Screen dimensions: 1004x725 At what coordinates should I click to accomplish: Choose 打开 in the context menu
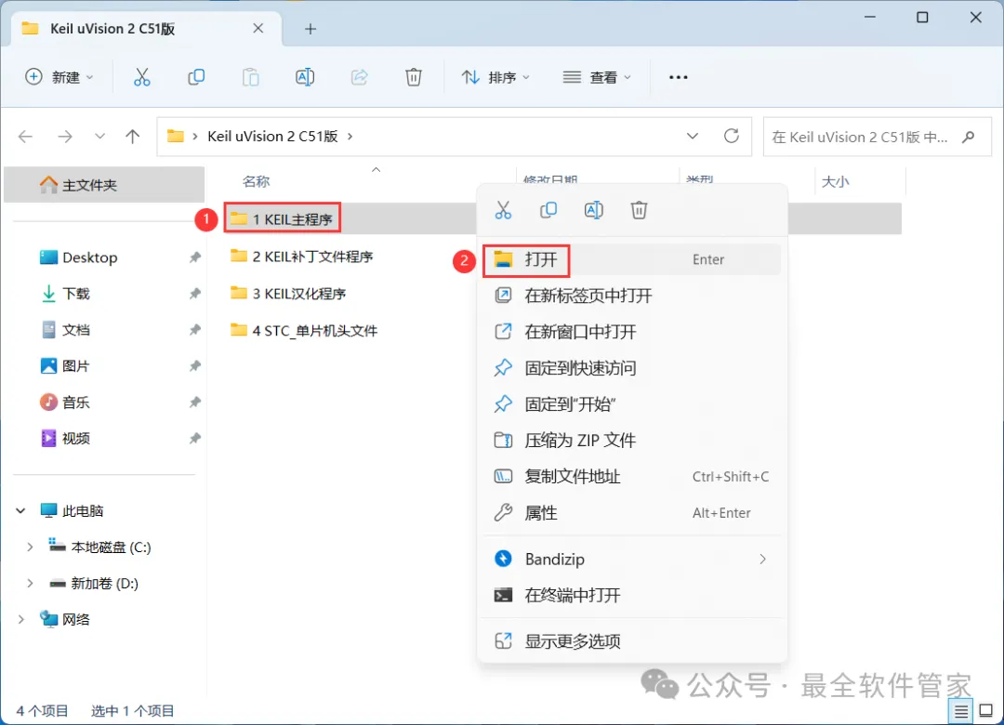[632, 259]
